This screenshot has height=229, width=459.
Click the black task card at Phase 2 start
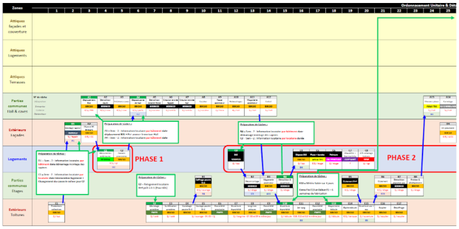tap(235, 158)
